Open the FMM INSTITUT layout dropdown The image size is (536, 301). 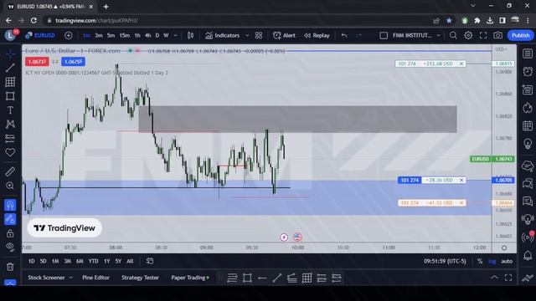415,35
